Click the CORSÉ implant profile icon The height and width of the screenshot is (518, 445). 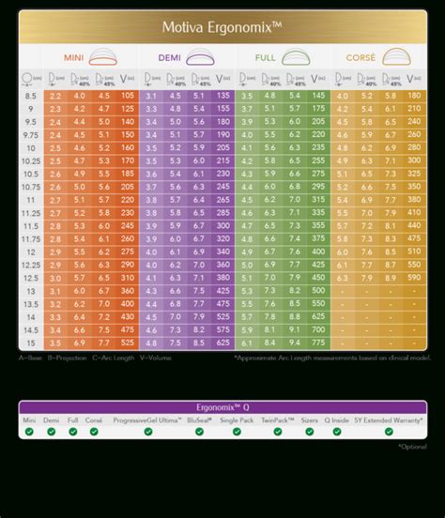click(x=396, y=57)
